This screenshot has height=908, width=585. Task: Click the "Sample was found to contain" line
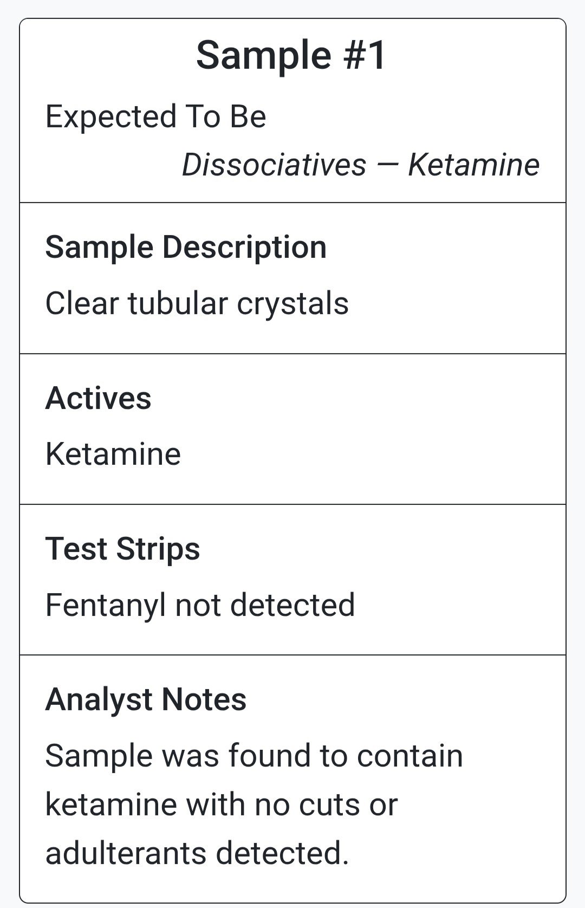(255, 756)
